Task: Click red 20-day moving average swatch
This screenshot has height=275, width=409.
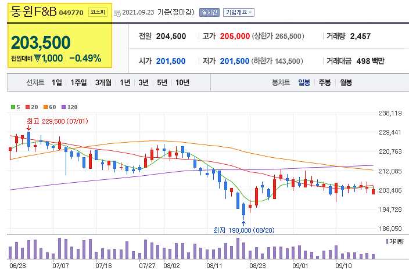Action: pyautogui.click(x=28, y=107)
